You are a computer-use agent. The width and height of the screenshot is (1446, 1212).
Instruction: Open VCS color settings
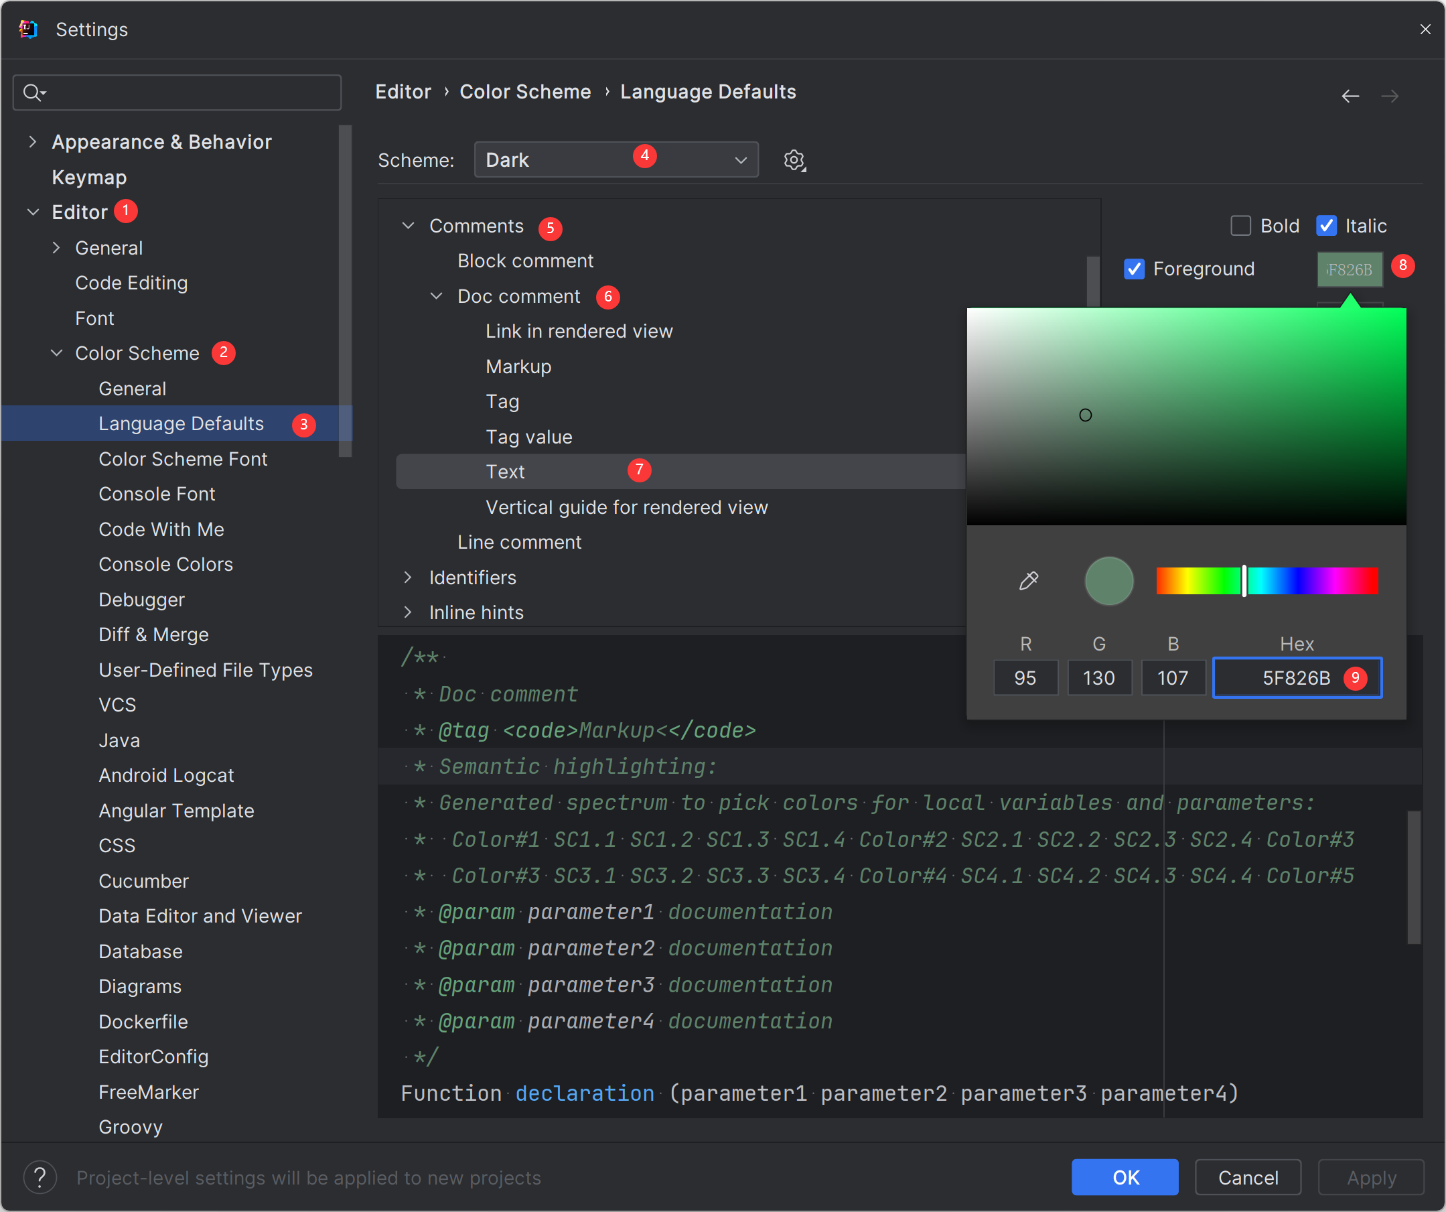click(x=117, y=704)
